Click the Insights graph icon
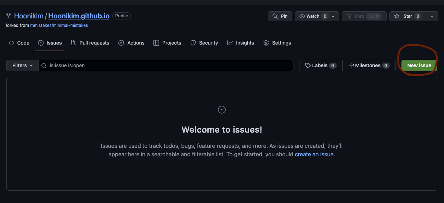The image size is (444, 203). coord(230,43)
